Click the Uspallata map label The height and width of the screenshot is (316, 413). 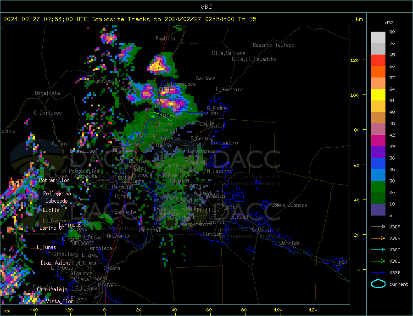[x=47, y=93]
